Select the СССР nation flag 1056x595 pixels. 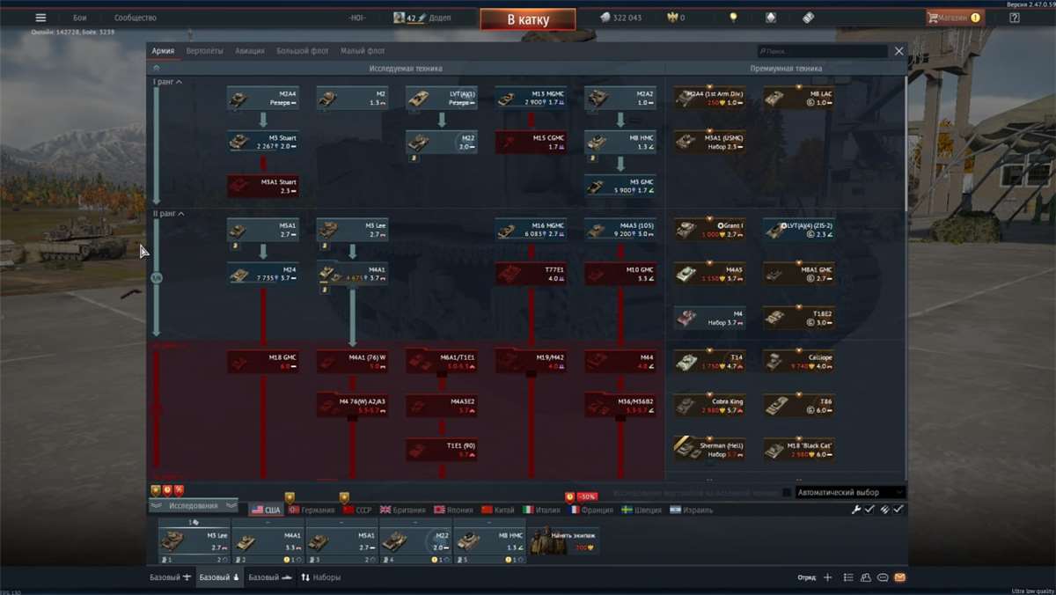(x=357, y=510)
